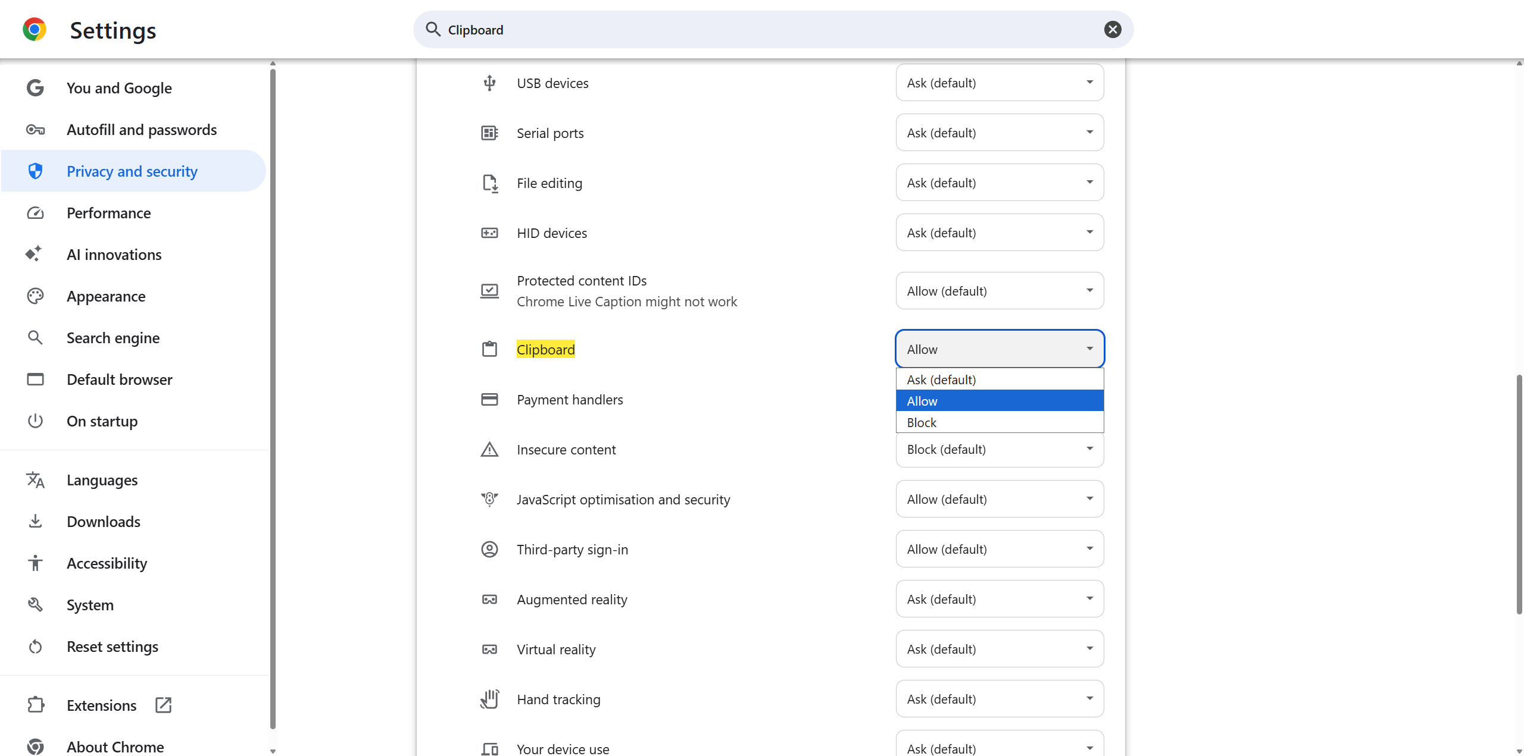Screen dimensions: 1524x756
Task: Click the search settings input field
Action: tap(768, 30)
